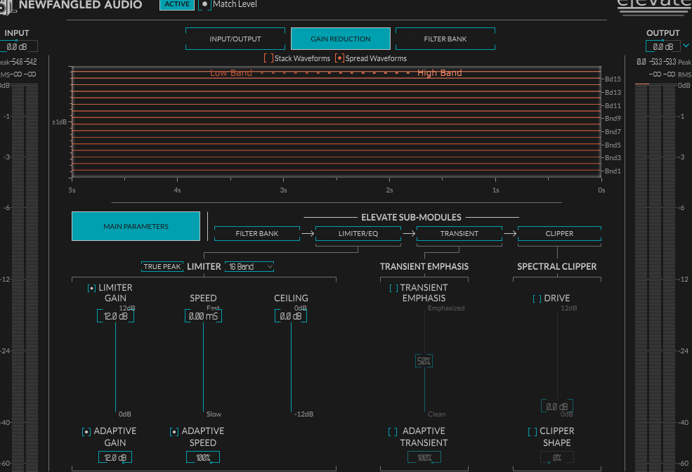The width and height of the screenshot is (692, 472).
Task: Click the Bnd1 band label
Action: pos(613,171)
